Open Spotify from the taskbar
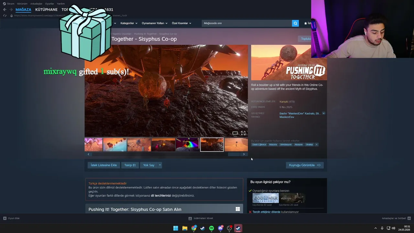414x233 pixels. [x=212, y=228]
